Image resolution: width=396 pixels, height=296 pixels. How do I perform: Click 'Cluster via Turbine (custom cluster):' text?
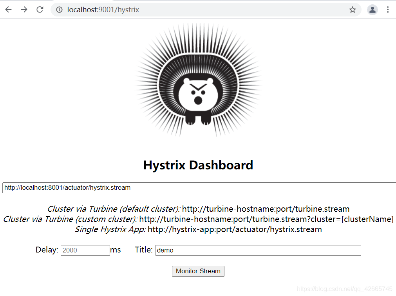tap(70, 219)
